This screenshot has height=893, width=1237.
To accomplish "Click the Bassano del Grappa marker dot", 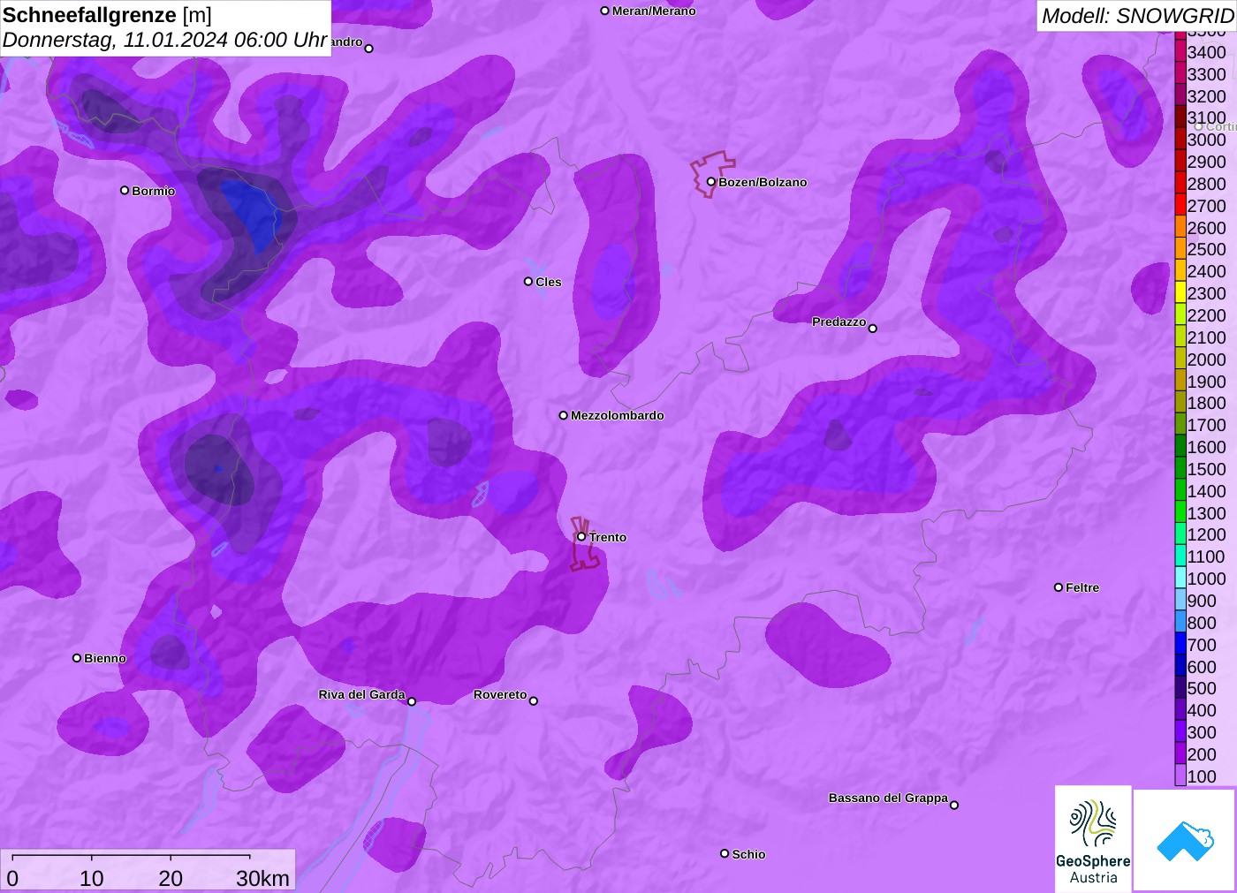I will click(954, 805).
